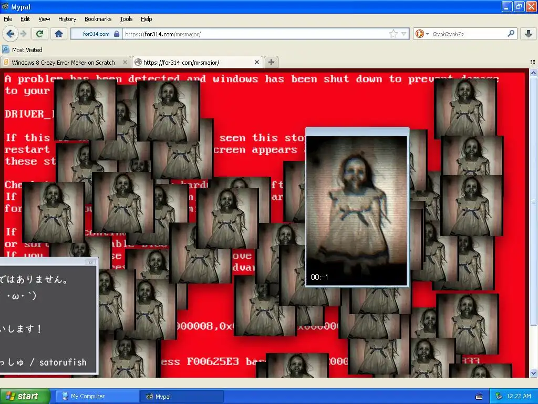The width and height of the screenshot is (538, 404).
Task: Click the DRIVER_ error text line
Action: [x=29, y=114]
